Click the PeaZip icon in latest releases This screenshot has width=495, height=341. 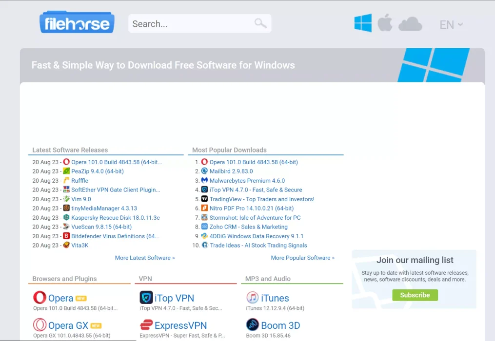tap(66, 171)
